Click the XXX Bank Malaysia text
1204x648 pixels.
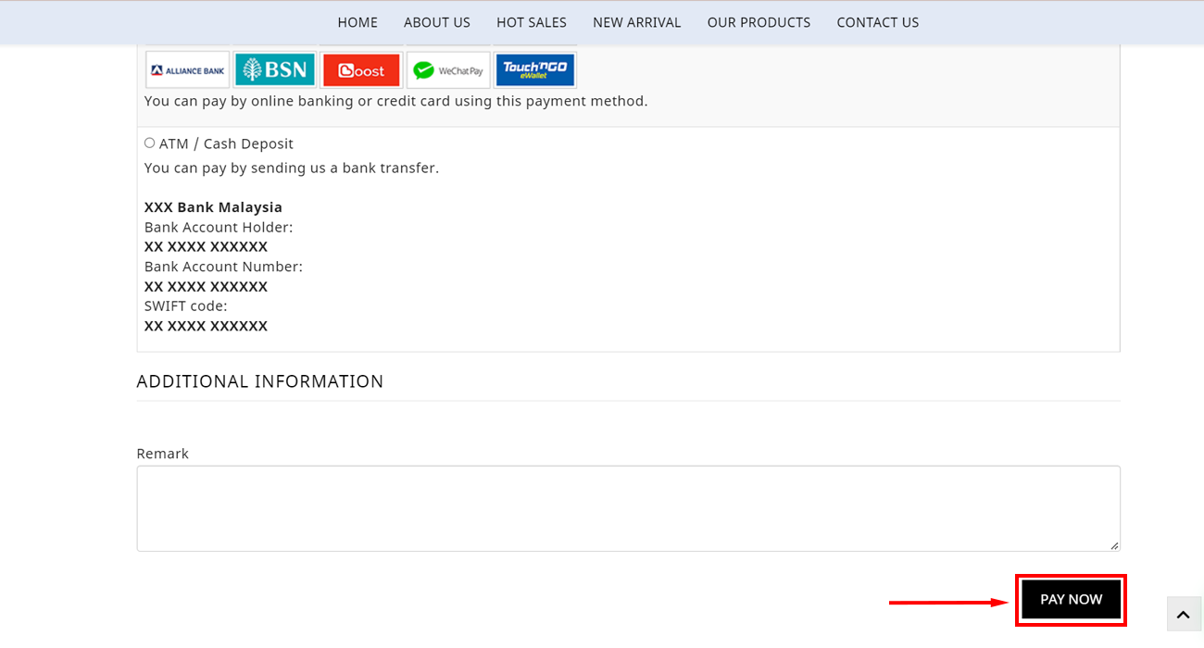point(213,207)
